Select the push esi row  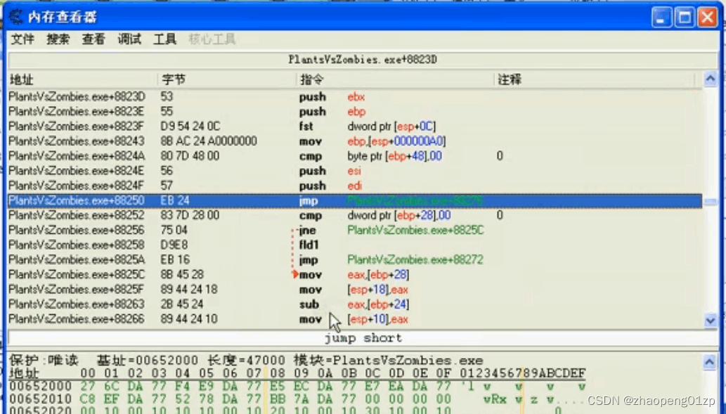pos(355,171)
